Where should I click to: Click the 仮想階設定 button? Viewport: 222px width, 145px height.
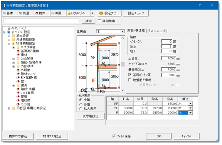(91, 116)
